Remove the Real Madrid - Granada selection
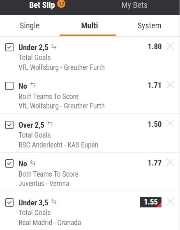The image size is (180, 230). coord(170,201)
